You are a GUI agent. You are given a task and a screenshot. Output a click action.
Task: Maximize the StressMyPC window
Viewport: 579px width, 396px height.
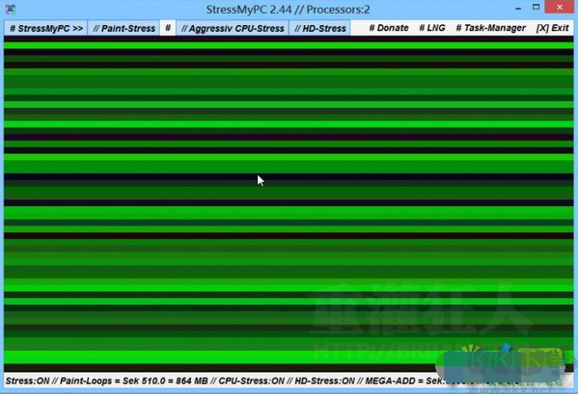(536, 7)
